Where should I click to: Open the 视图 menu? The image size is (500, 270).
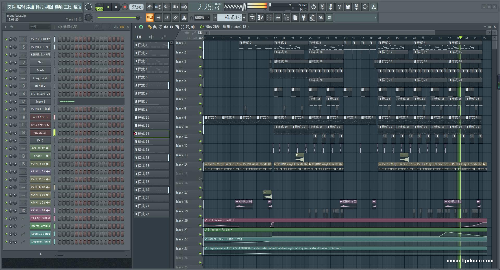pos(49,7)
